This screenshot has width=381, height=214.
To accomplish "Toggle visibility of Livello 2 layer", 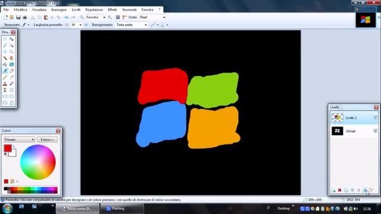I will [375, 118].
